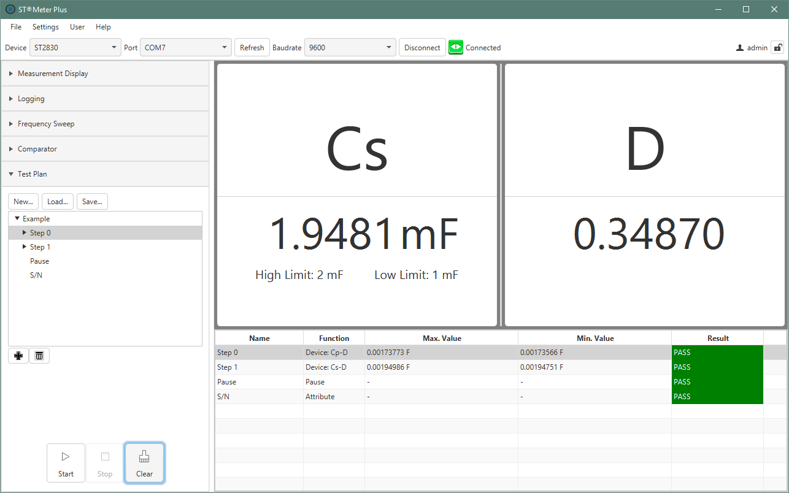Click the plus icon to add step
Image resolution: width=789 pixels, height=493 pixels.
(x=18, y=356)
